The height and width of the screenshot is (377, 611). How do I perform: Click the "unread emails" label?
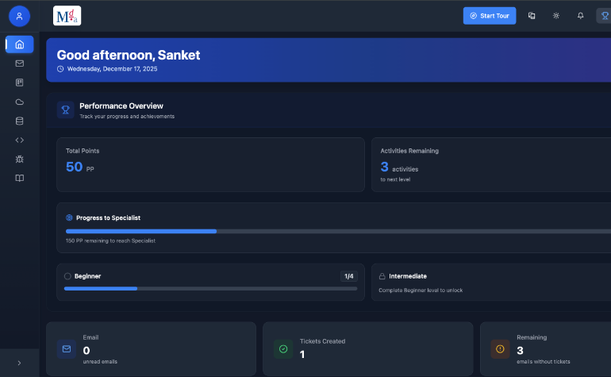(x=100, y=362)
